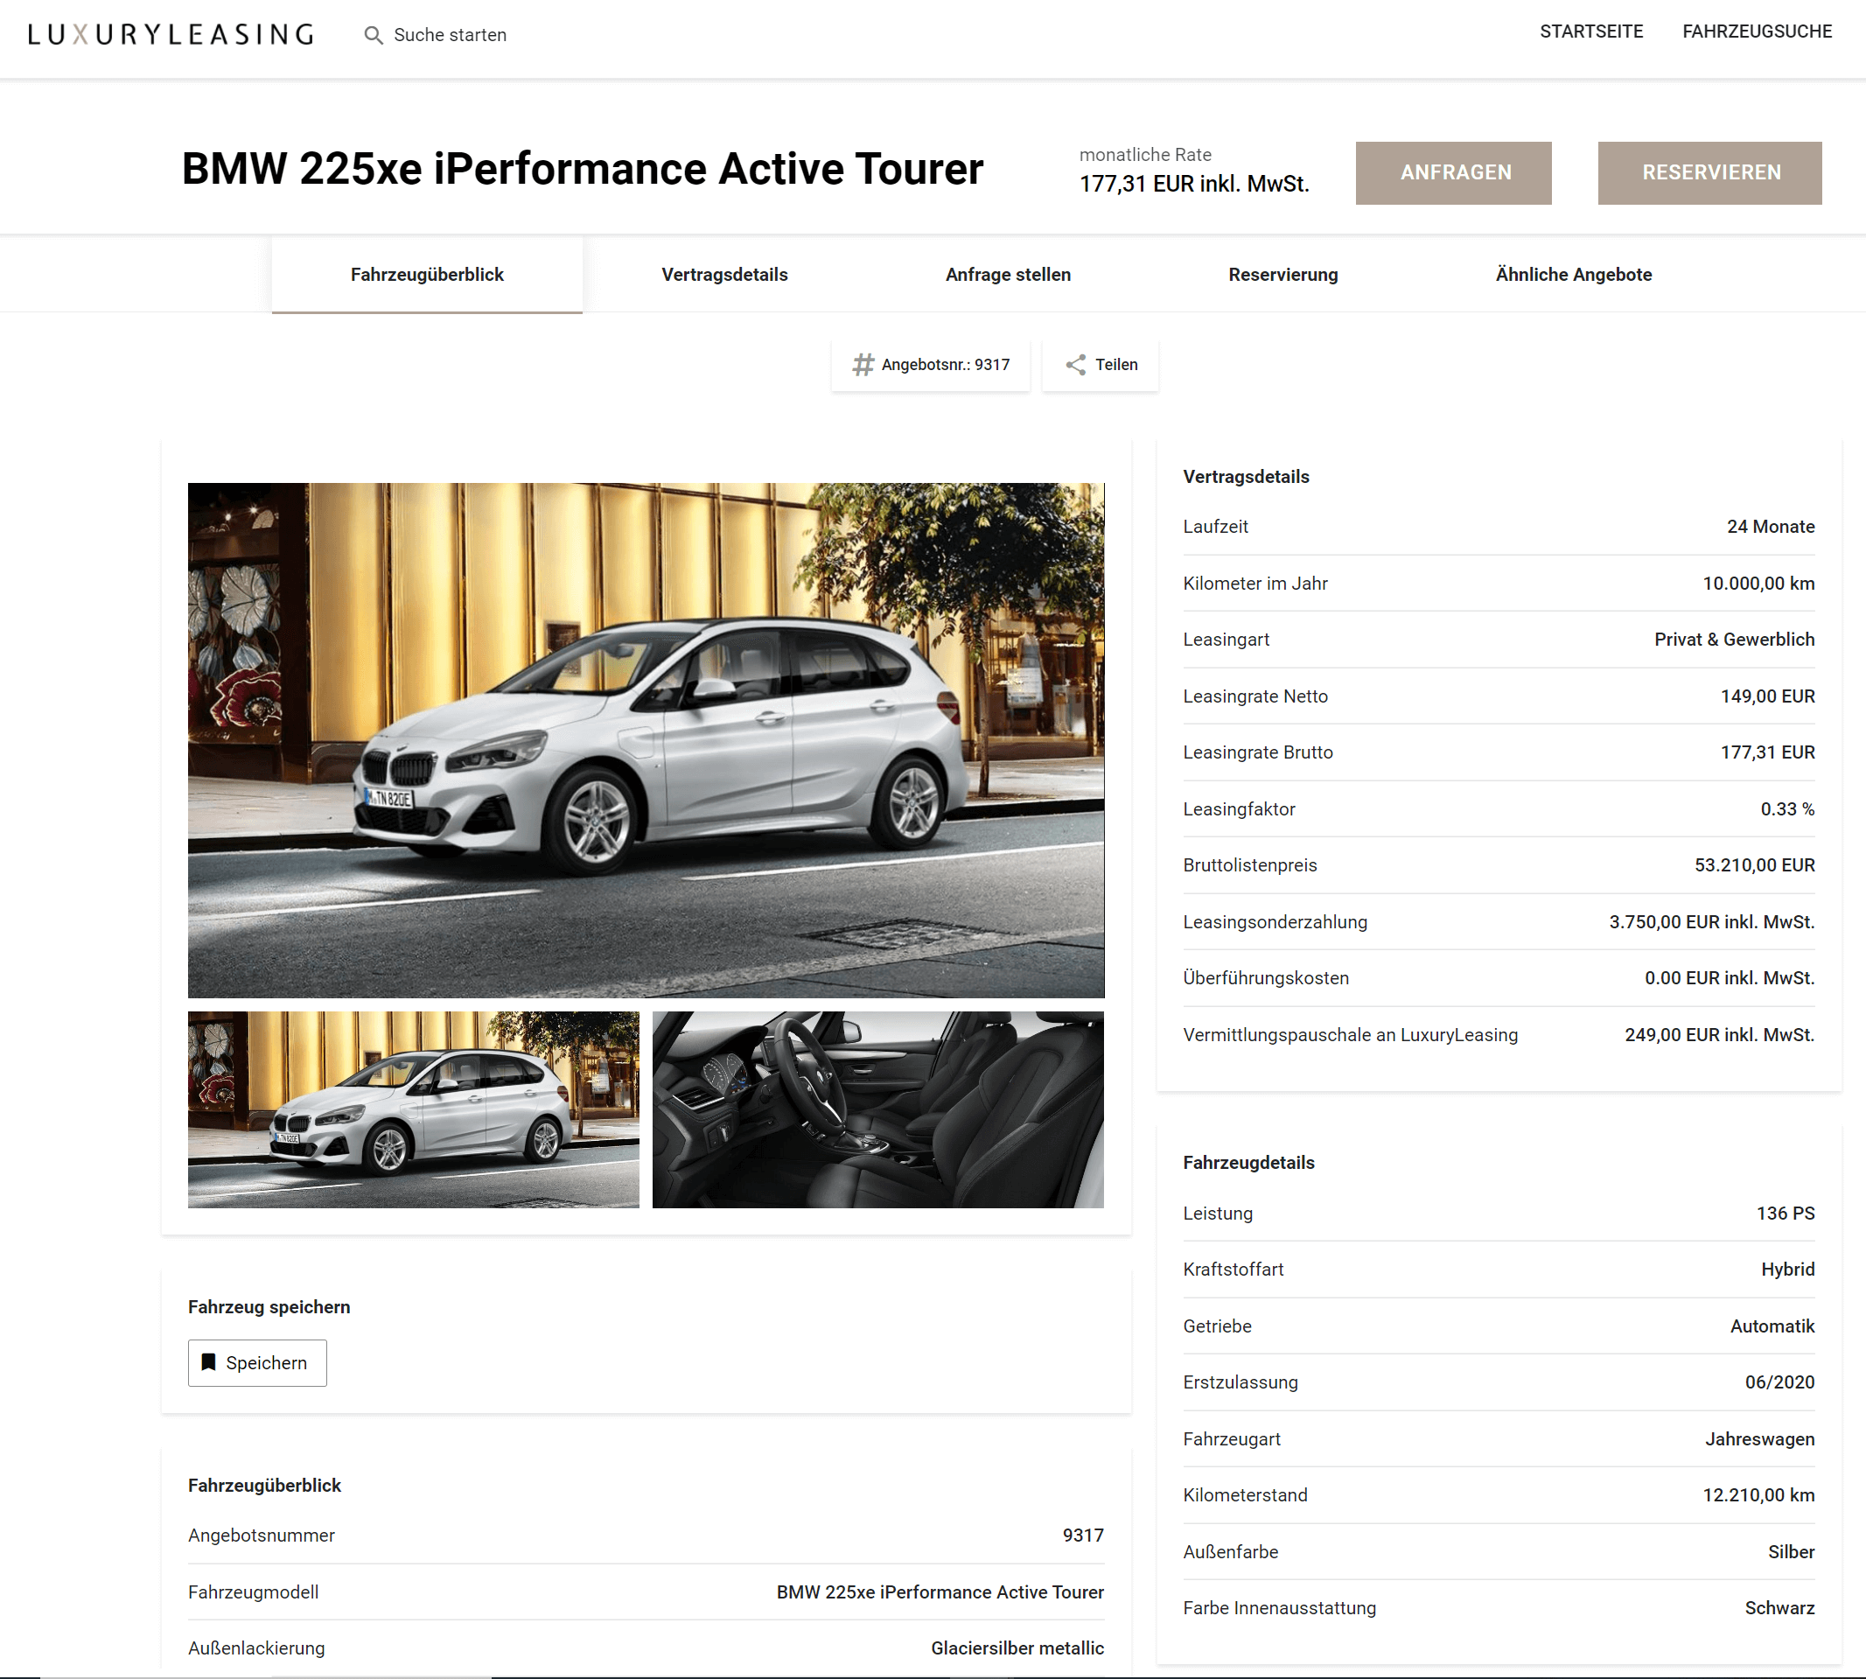Screen dimensions: 1866x1679
Task: Click the Laufzeit value 24 Monate
Action: click(1770, 527)
